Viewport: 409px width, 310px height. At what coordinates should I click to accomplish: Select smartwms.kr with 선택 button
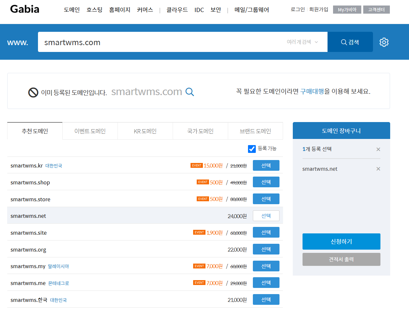click(x=266, y=166)
